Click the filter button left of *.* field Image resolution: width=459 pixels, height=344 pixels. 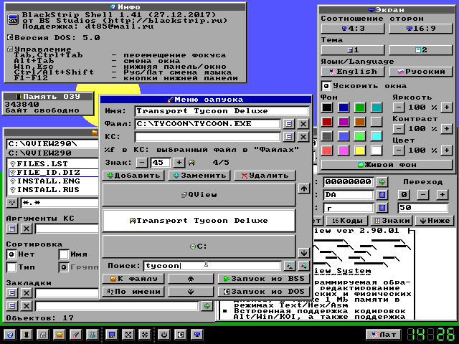pyautogui.click(x=12, y=202)
